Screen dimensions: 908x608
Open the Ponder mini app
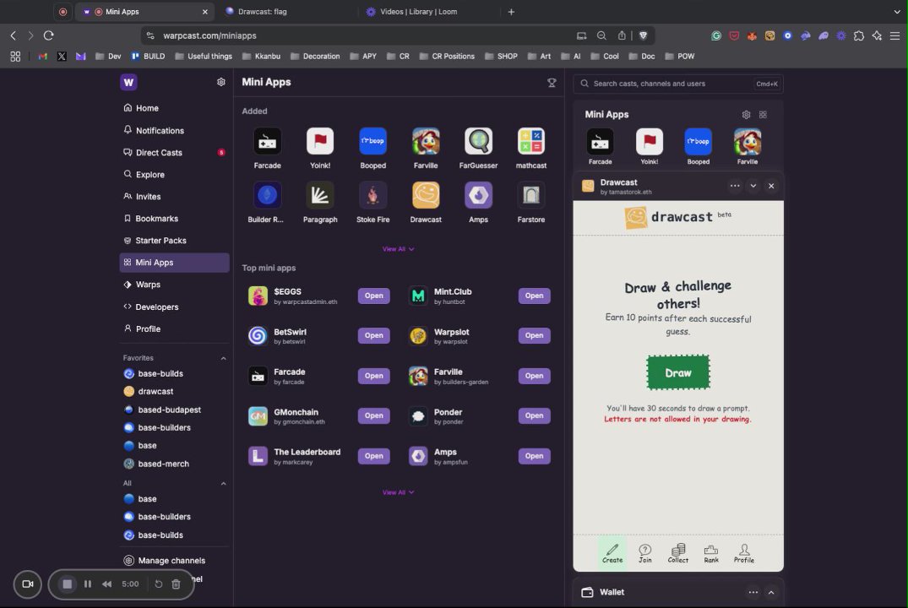pyautogui.click(x=534, y=415)
